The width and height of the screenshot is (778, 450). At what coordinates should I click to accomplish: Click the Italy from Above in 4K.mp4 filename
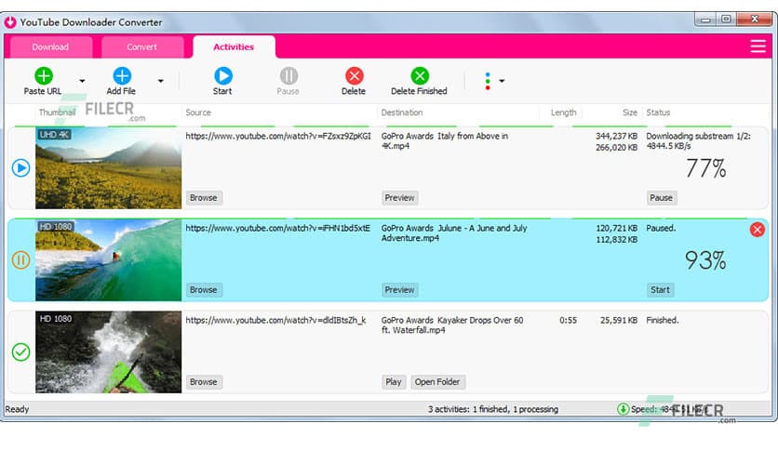tap(445, 140)
